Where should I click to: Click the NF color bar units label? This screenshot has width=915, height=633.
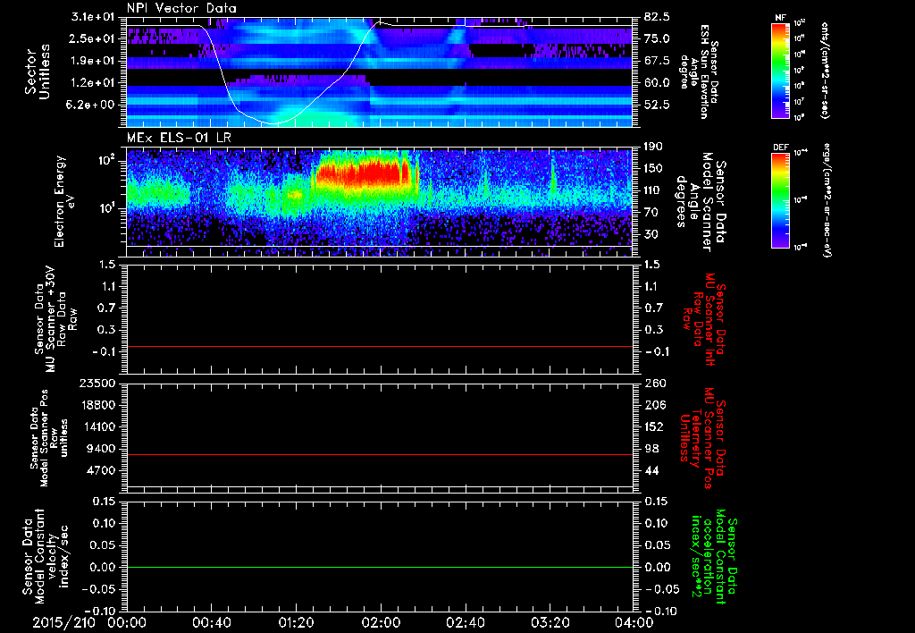click(x=825, y=71)
